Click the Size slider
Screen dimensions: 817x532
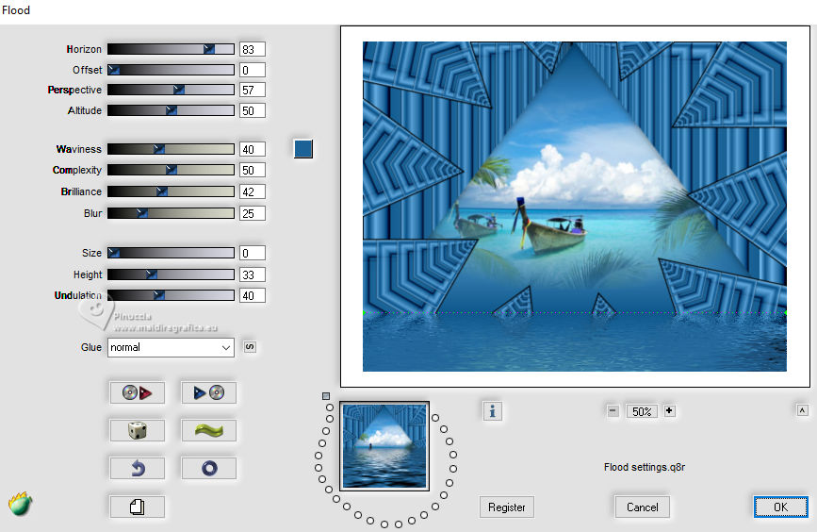[171, 253]
